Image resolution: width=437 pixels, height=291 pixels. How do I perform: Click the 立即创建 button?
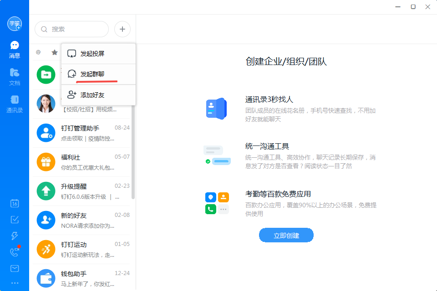pos(286,235)
